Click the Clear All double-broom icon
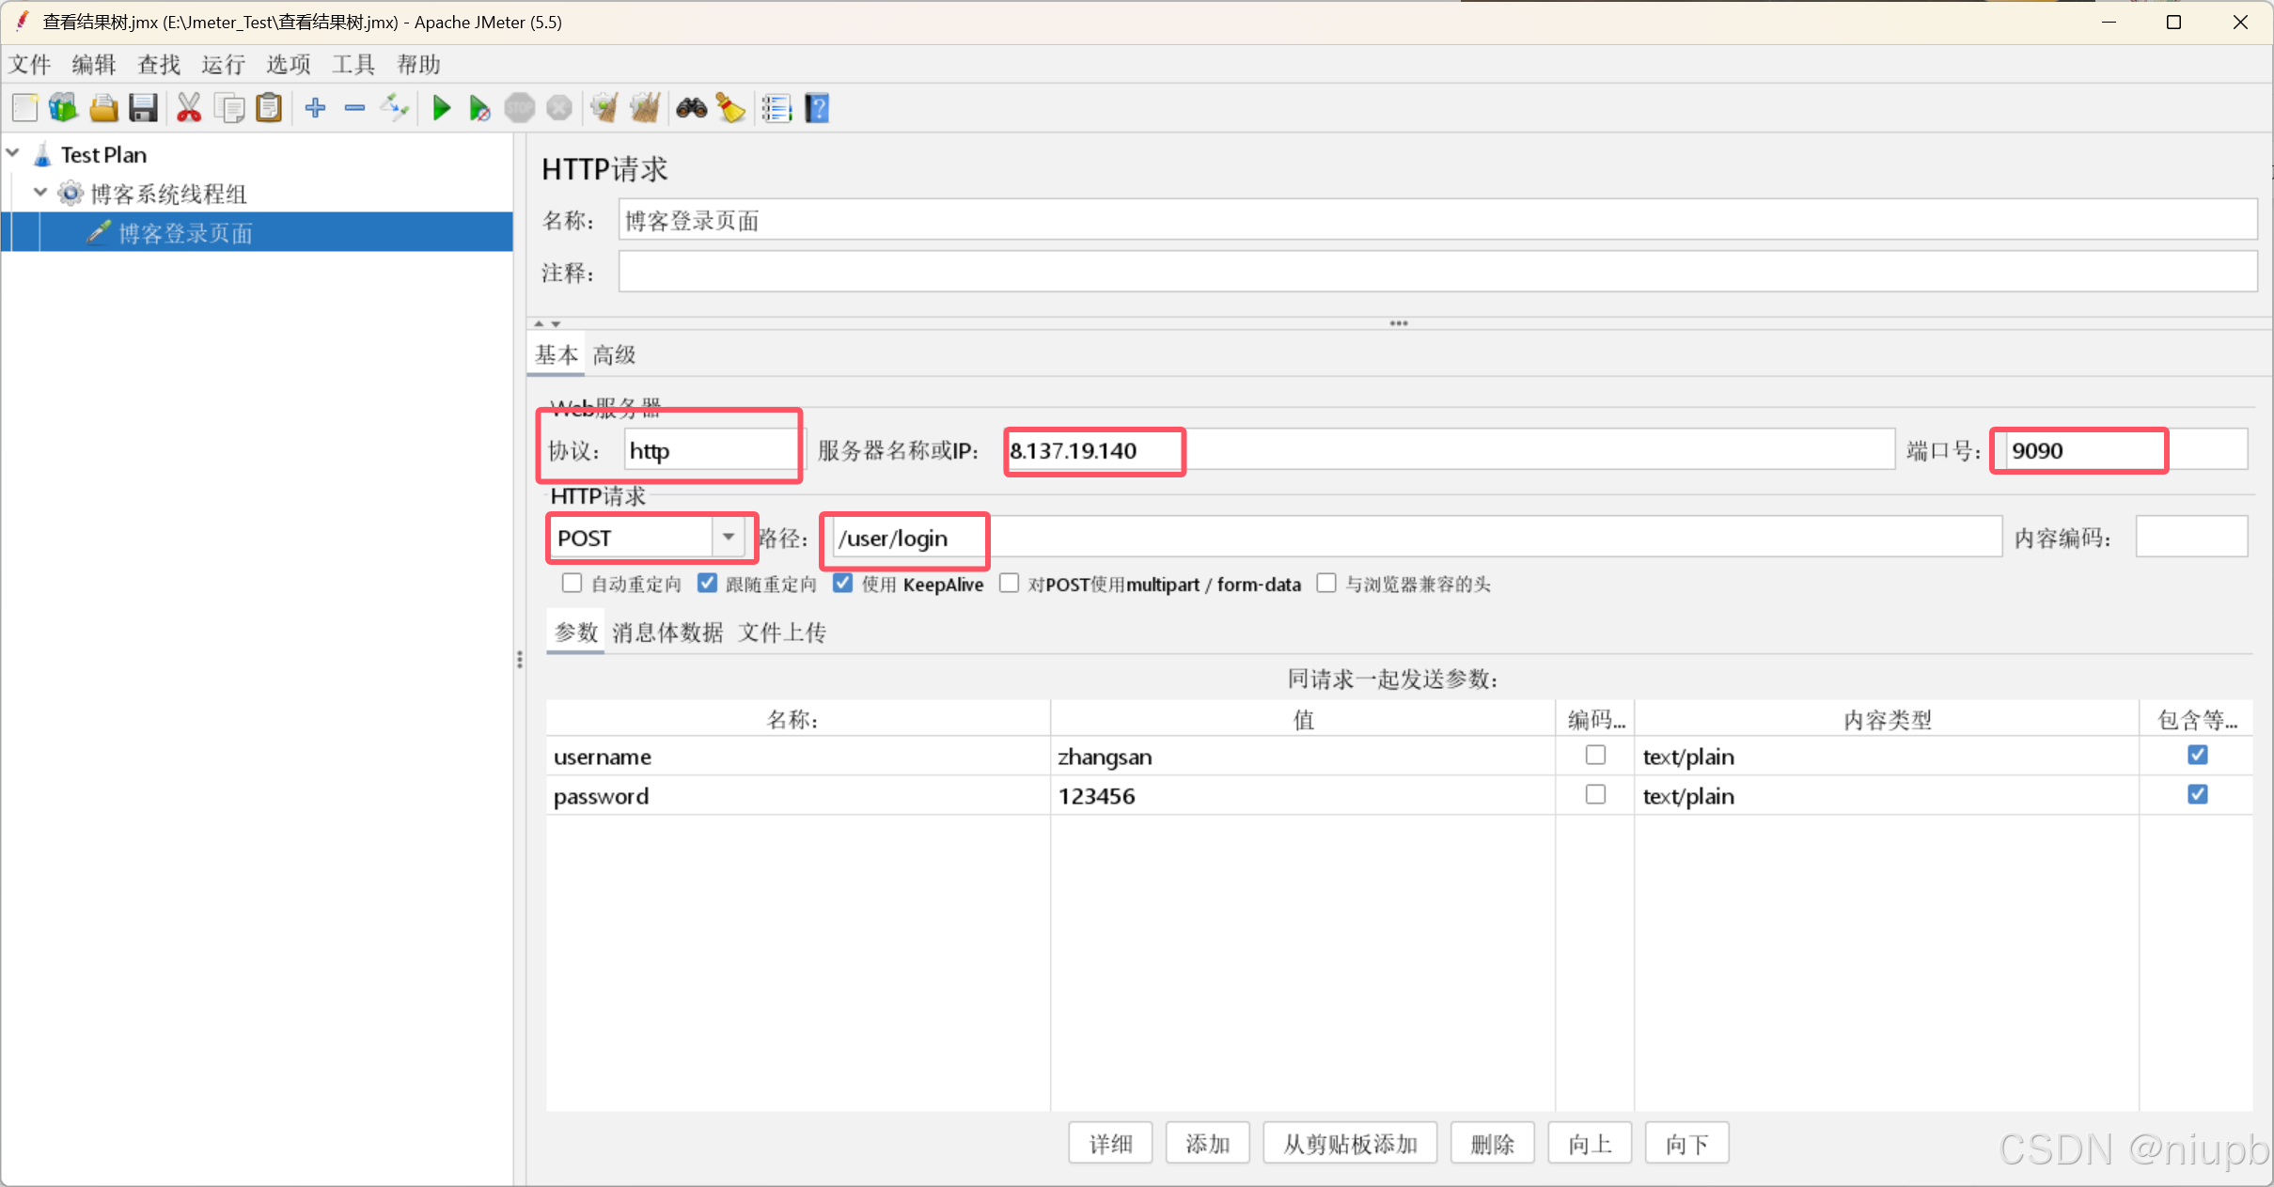Viewport: 2274px width, 1187px height. (x=645, y=108)
